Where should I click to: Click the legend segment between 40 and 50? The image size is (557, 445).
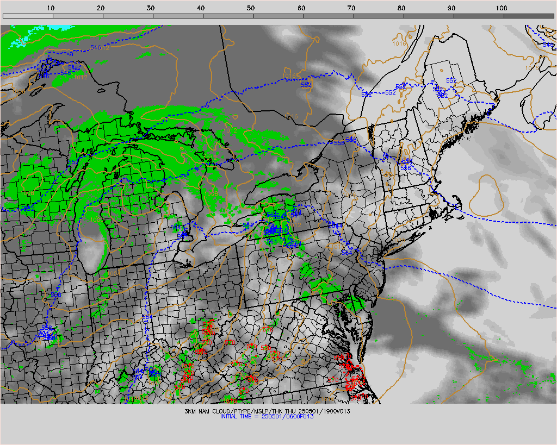pyautogui.click(x=228, y=16)
